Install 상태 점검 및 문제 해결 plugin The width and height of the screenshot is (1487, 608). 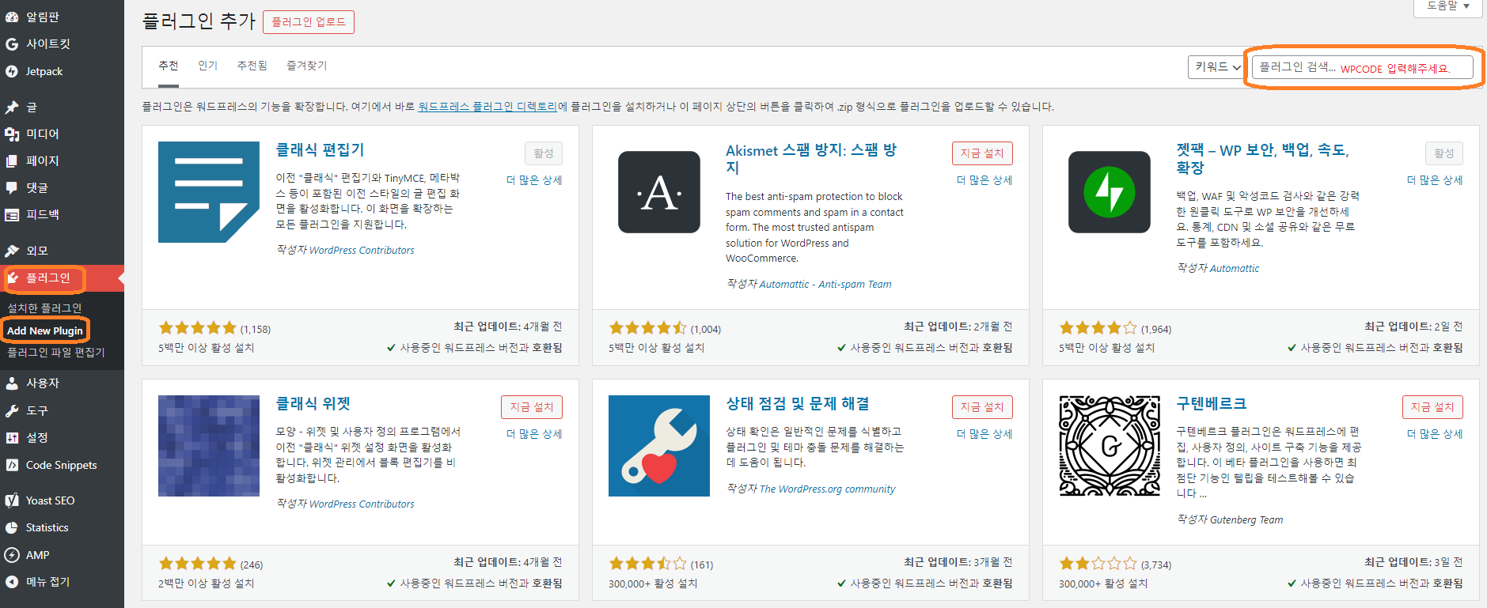pyautogui.click(x=982, y=407)
